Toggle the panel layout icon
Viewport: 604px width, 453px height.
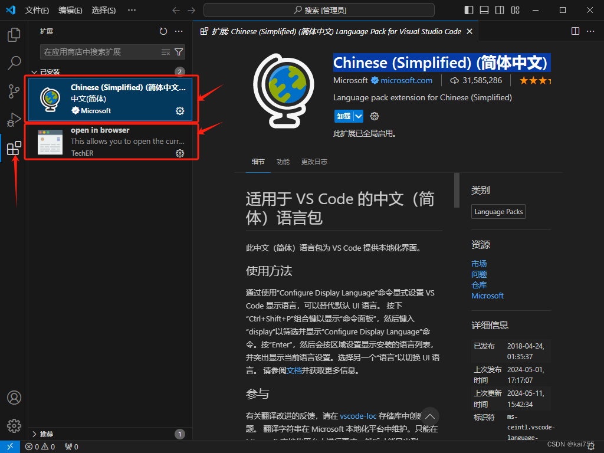tap(484, 10)
